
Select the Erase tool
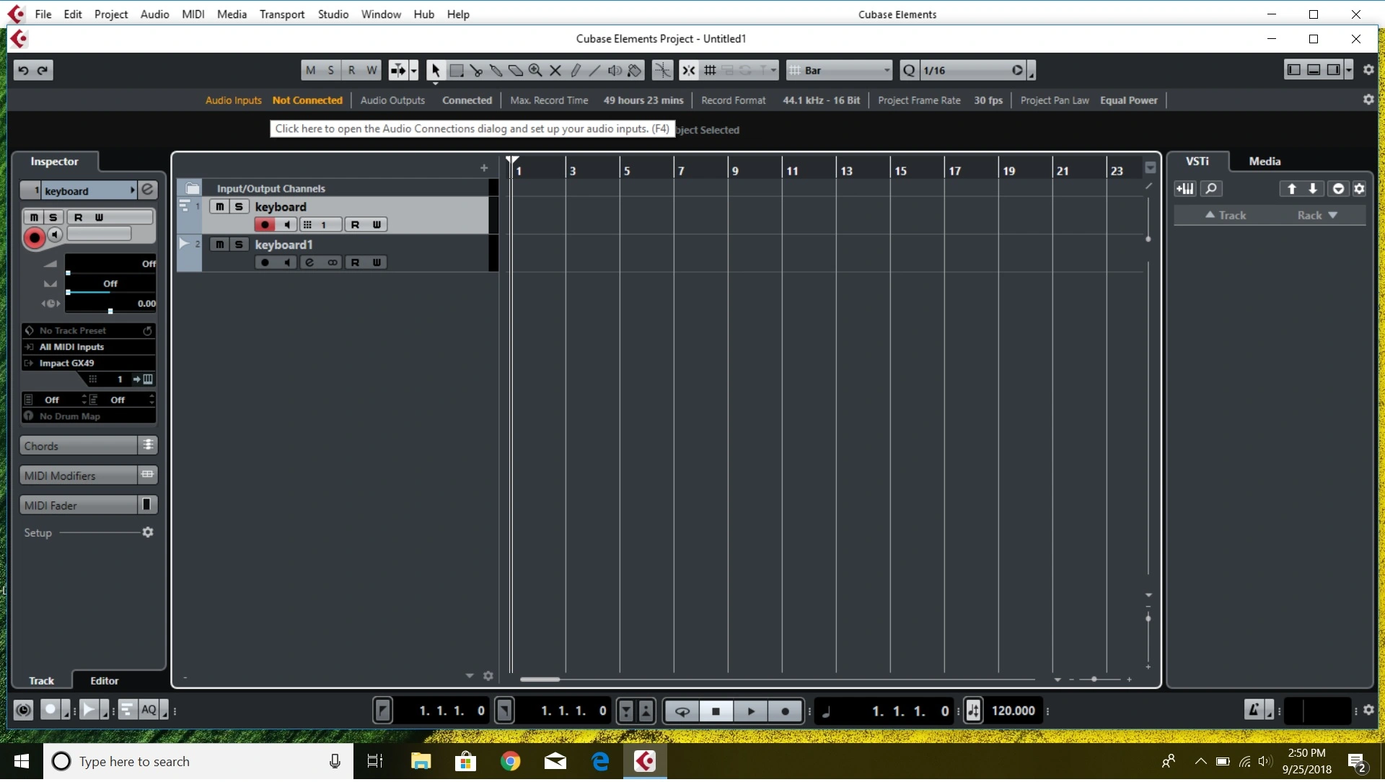515,71
